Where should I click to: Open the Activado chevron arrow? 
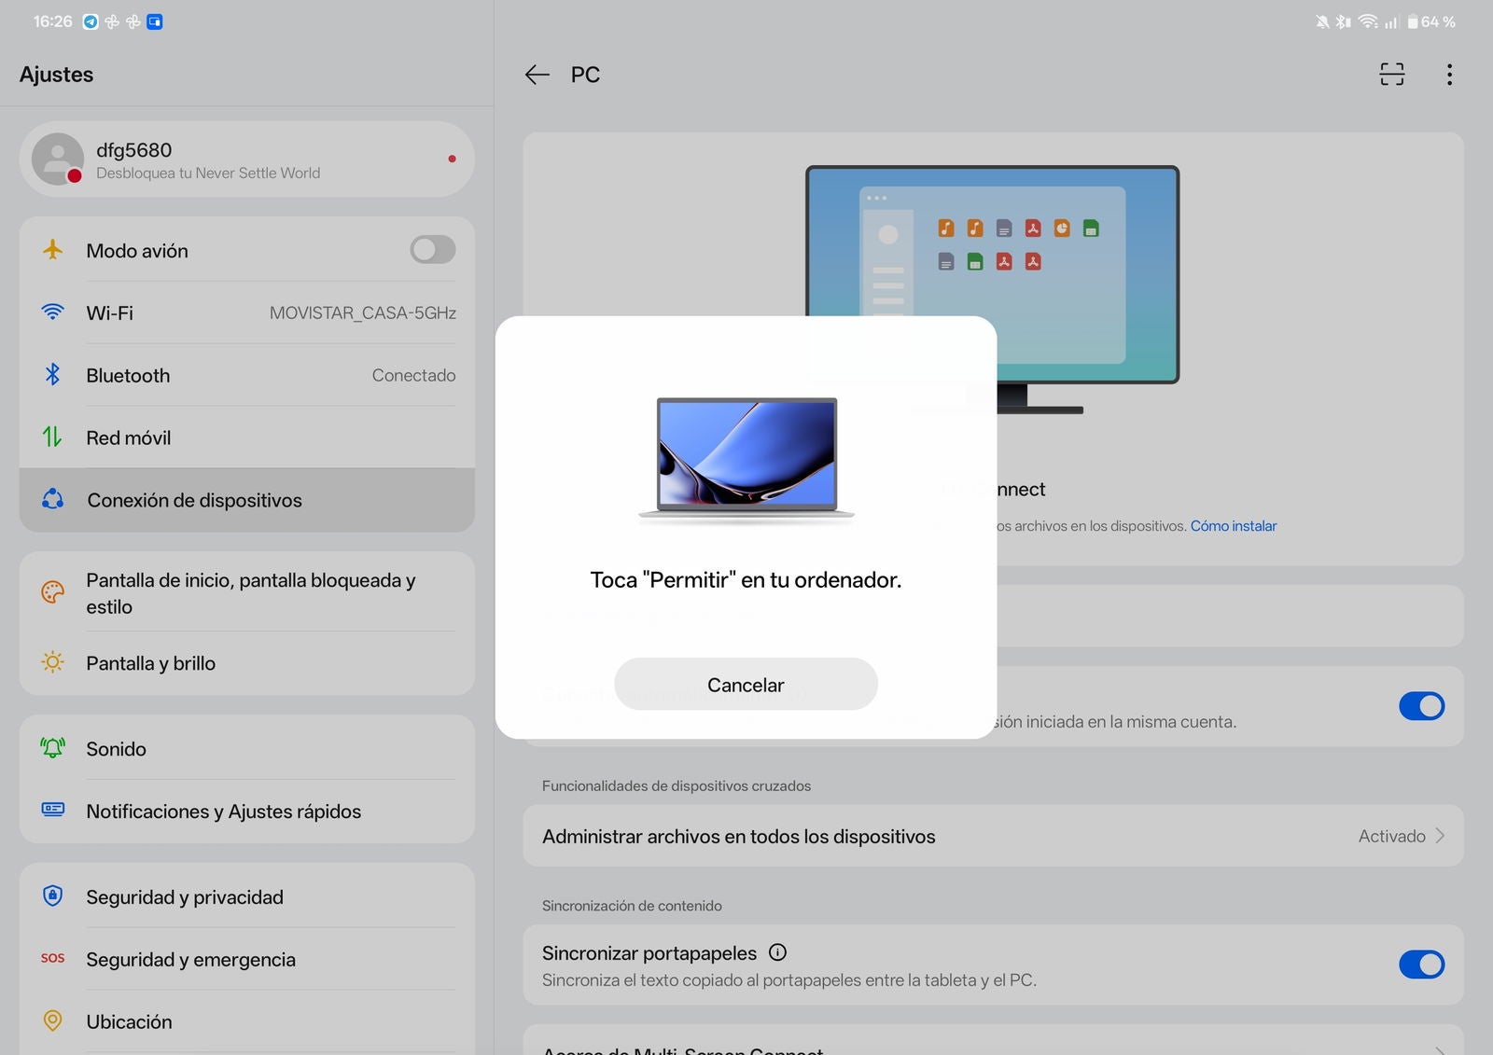tap(1440, 836)
